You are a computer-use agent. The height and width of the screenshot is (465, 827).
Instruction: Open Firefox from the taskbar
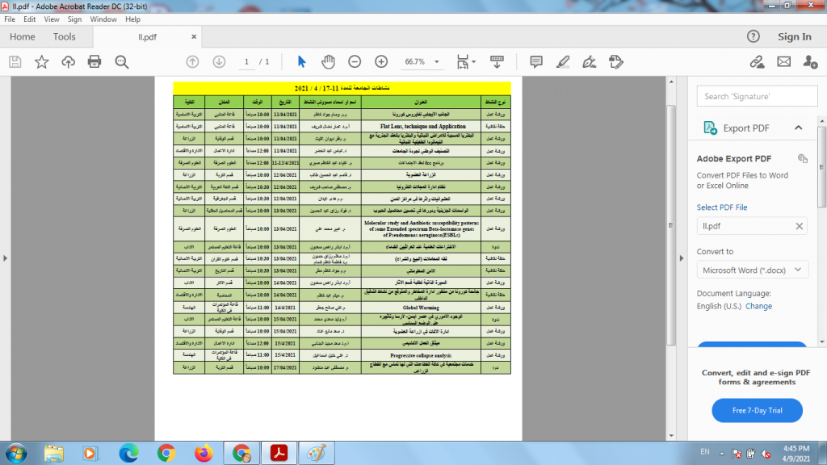[203, 451]
